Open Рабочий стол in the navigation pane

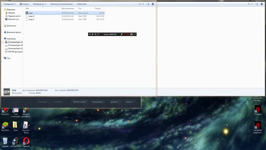(12, 19)
